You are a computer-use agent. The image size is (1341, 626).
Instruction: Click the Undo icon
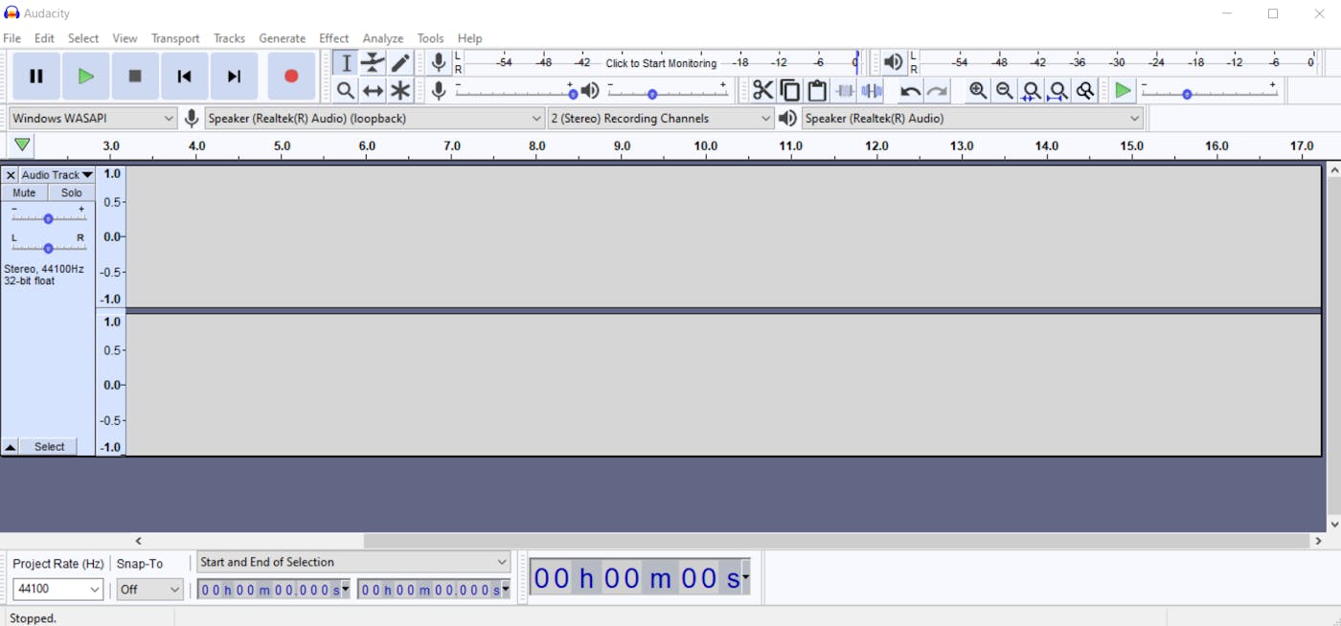(907, 90)
